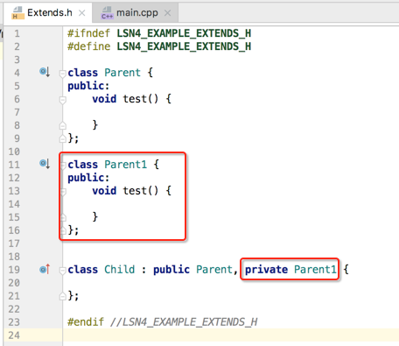
Task: Click test() on line 13
Action: (141, 191)
